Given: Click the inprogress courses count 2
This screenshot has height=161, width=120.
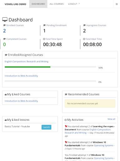Looking at the screenshot, I should click(84, 31).
